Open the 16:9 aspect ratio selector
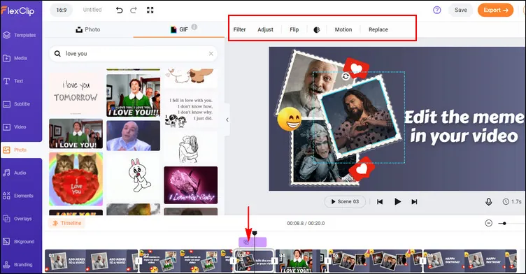The image size is (526, 274). [62, 10]
